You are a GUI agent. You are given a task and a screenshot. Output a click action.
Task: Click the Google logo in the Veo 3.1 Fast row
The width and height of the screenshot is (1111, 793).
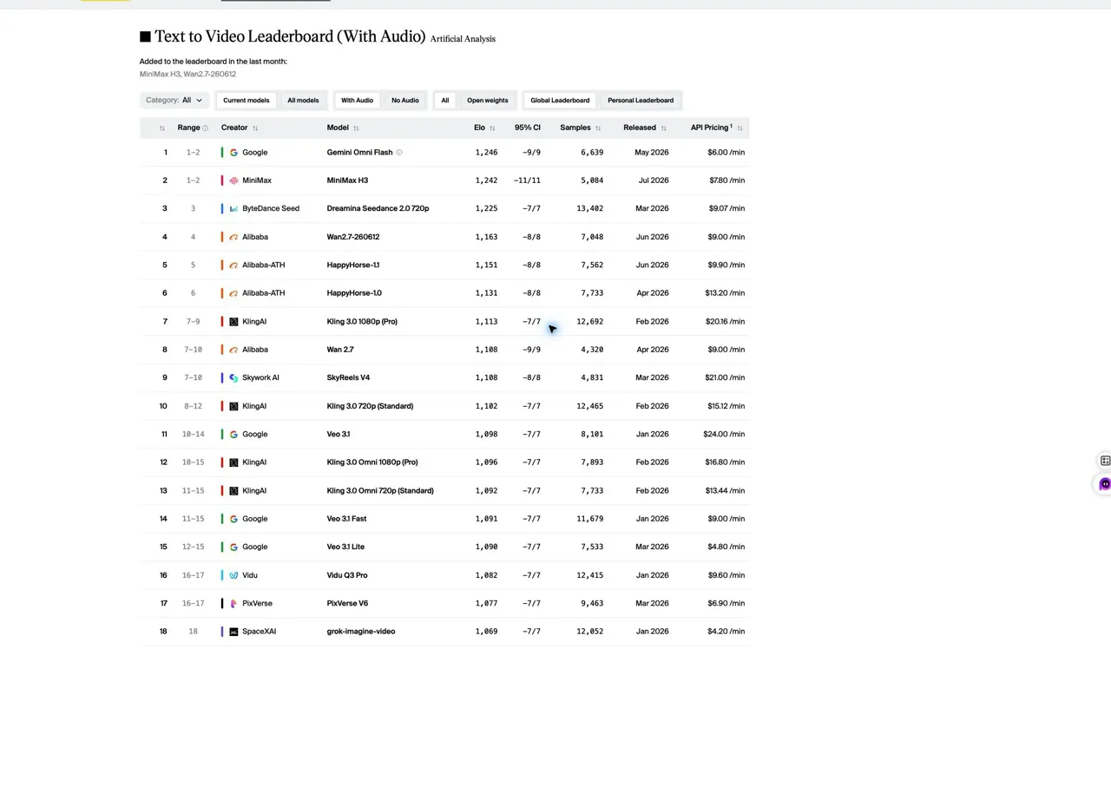tap(233, 519)
